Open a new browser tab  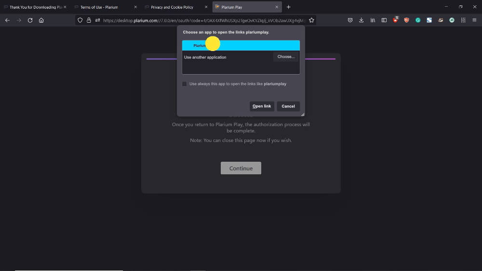click(x=288, y=7)
